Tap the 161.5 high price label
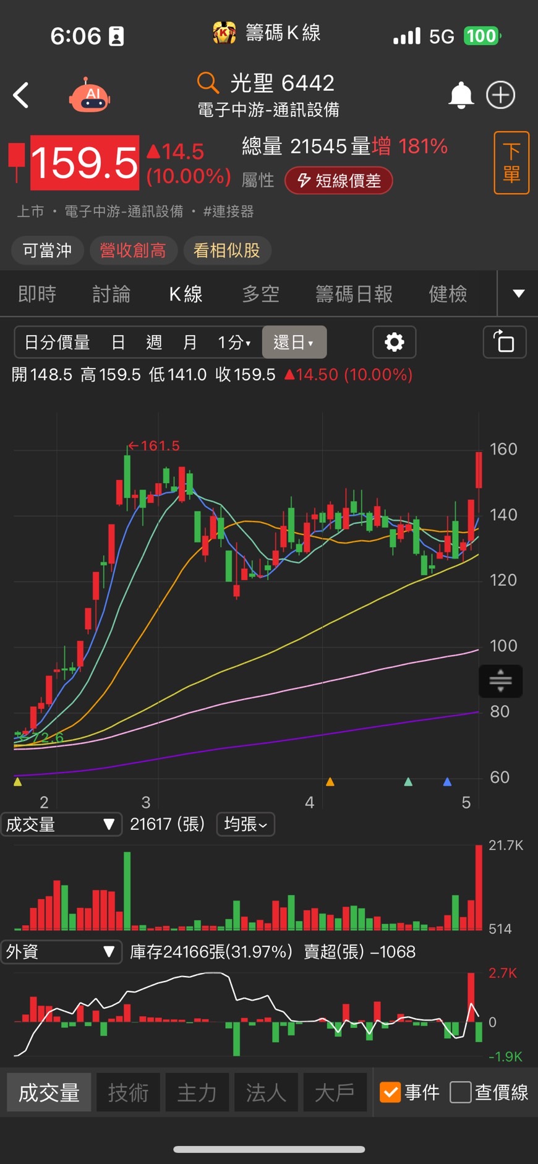The width and height of the screenshot is (538, 1164). pyautogui.click(x=155, y=446)
